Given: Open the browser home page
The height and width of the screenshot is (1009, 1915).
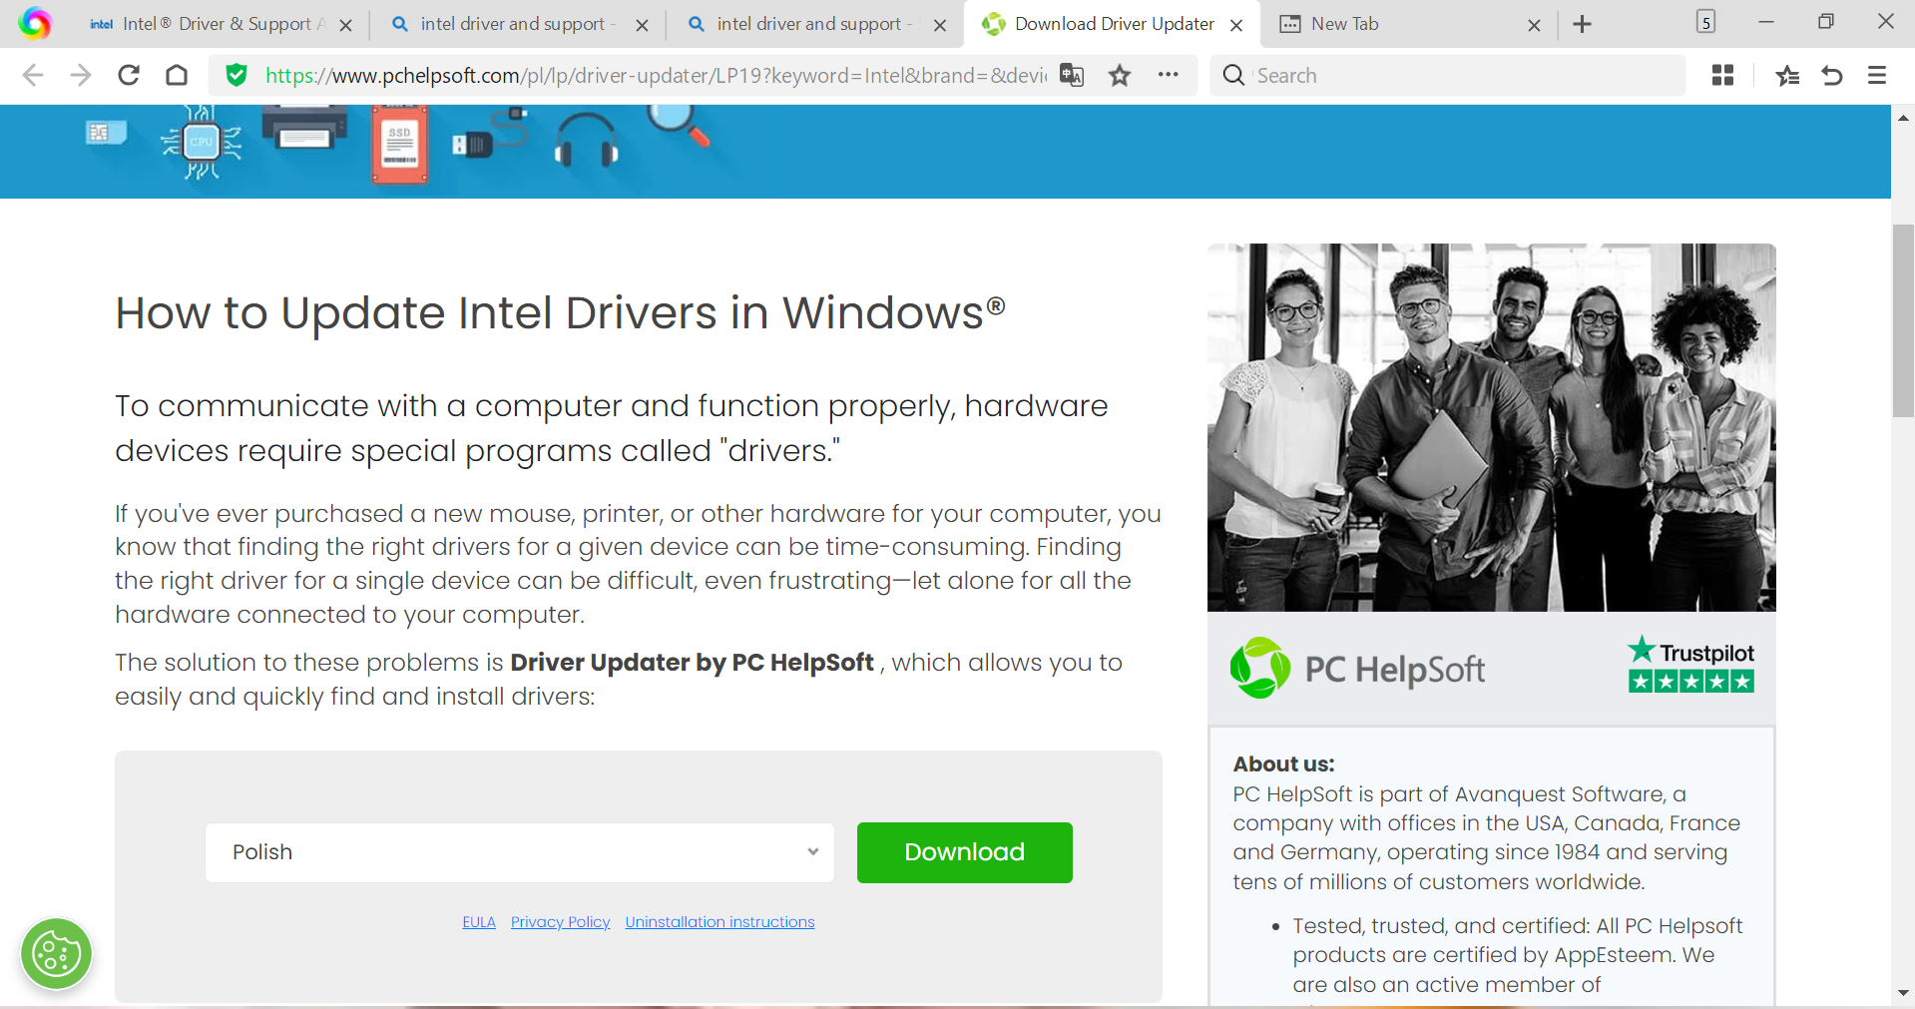Looking at the screenshot, I should pos(177,75).
